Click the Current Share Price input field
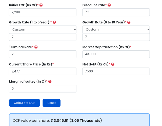Screen dimensions: 162x126 click(43, 71)
